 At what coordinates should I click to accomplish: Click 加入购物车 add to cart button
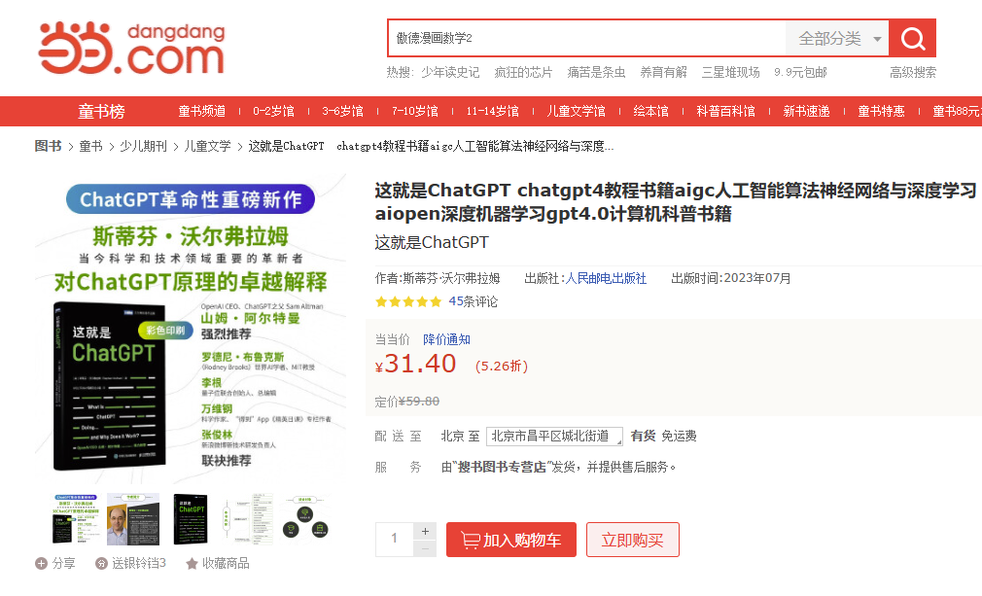(510, 540)
